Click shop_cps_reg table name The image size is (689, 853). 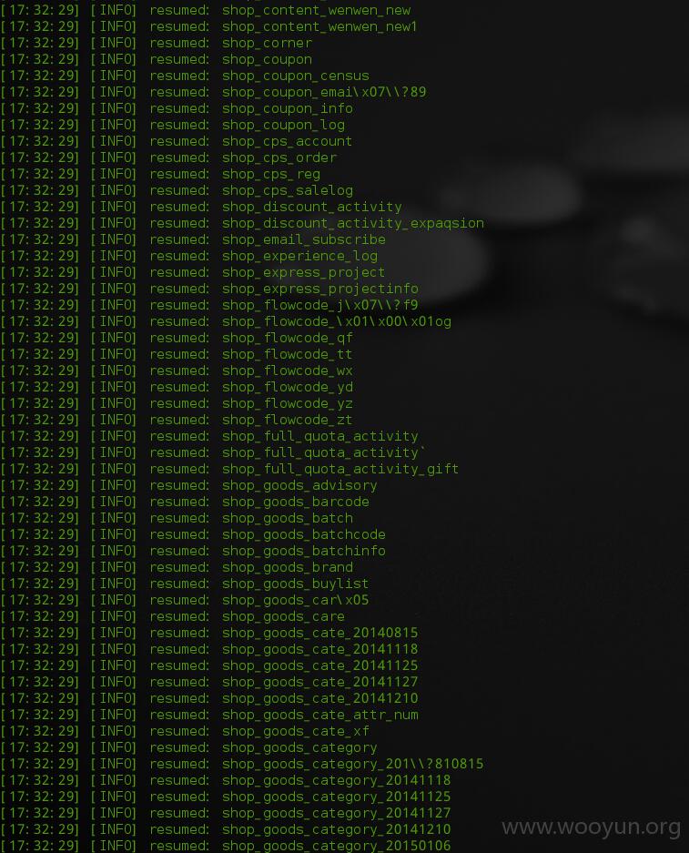click(x=271, y=174)
